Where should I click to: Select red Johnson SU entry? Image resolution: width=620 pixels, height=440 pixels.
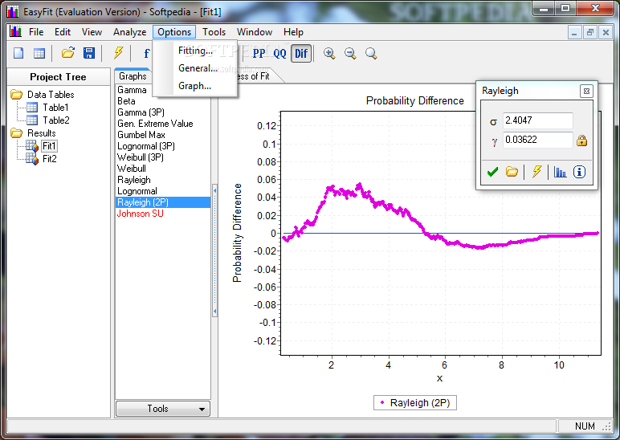coord(163,214)
